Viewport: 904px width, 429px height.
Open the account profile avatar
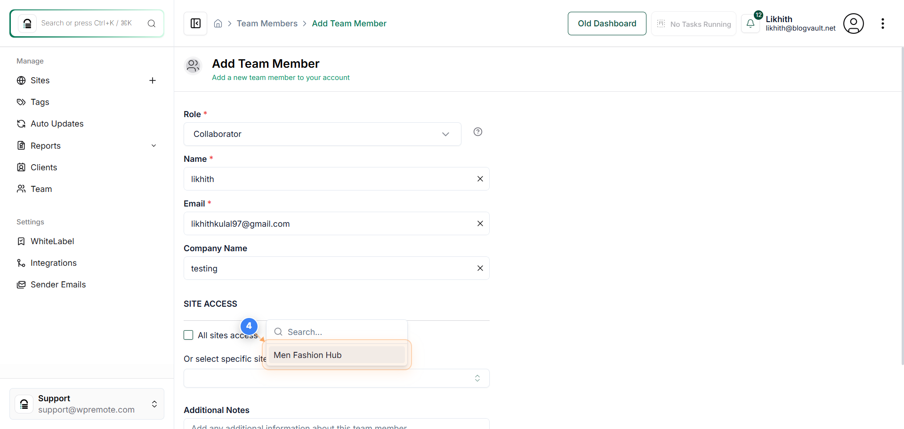click(x=854, y=23)
